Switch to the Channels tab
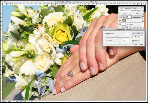The height and width of the screenshot is (103, 148). click(129, 8)
